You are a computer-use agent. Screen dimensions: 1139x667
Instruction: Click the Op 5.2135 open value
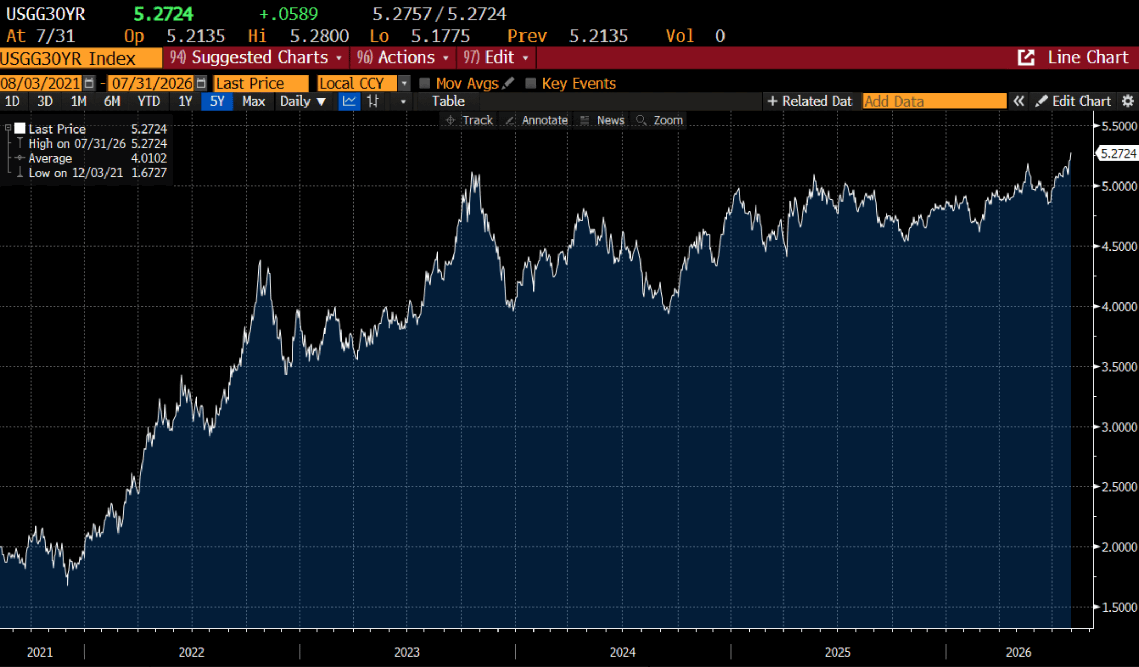[x=174, y=36]
